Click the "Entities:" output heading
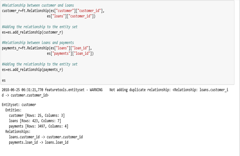 [14, 110]
